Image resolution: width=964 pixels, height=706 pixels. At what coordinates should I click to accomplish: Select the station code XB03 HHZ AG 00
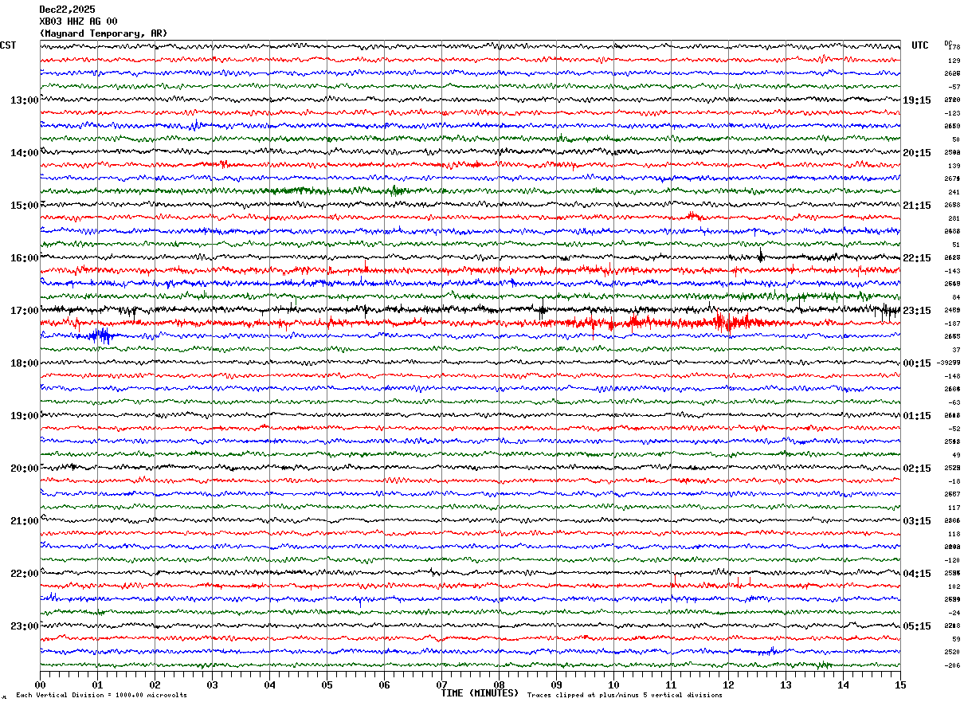point(78,22)
